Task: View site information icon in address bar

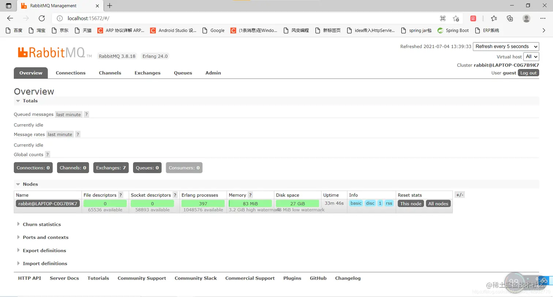Action: [60, 18]
